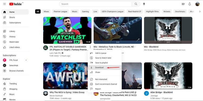Viewport: 203px width, 101px height.
Task: Click three-dot menu of FPL Watchlist video
Action: click(x=90, y=47)
